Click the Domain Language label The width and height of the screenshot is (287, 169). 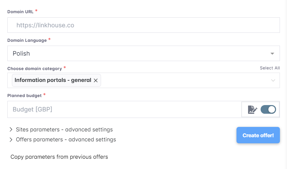(27, 40)
